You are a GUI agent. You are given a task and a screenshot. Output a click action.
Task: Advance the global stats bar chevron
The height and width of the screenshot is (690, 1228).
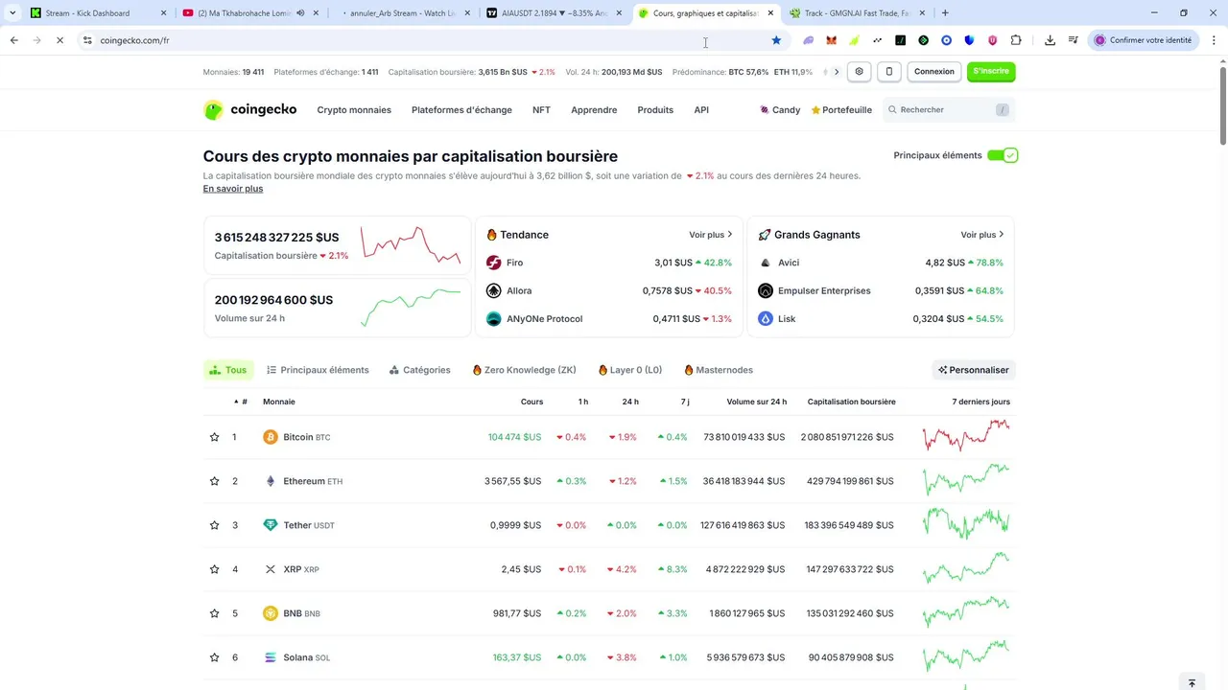pyautogui.click(x=837, y=72)
